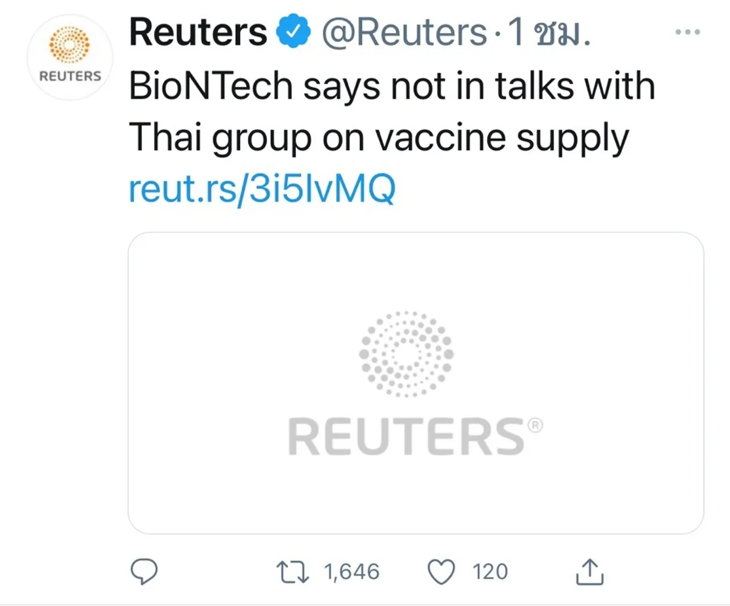Click the word 'BioNTech' in the tweet
This screenshot has width=730, height=606.
click(x=210, y=86)
